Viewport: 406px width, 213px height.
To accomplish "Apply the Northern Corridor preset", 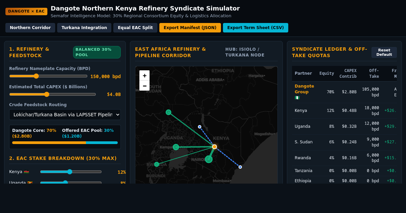I will (x=30, y=28).
